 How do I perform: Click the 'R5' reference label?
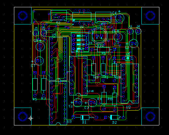(x=35, y=99)
